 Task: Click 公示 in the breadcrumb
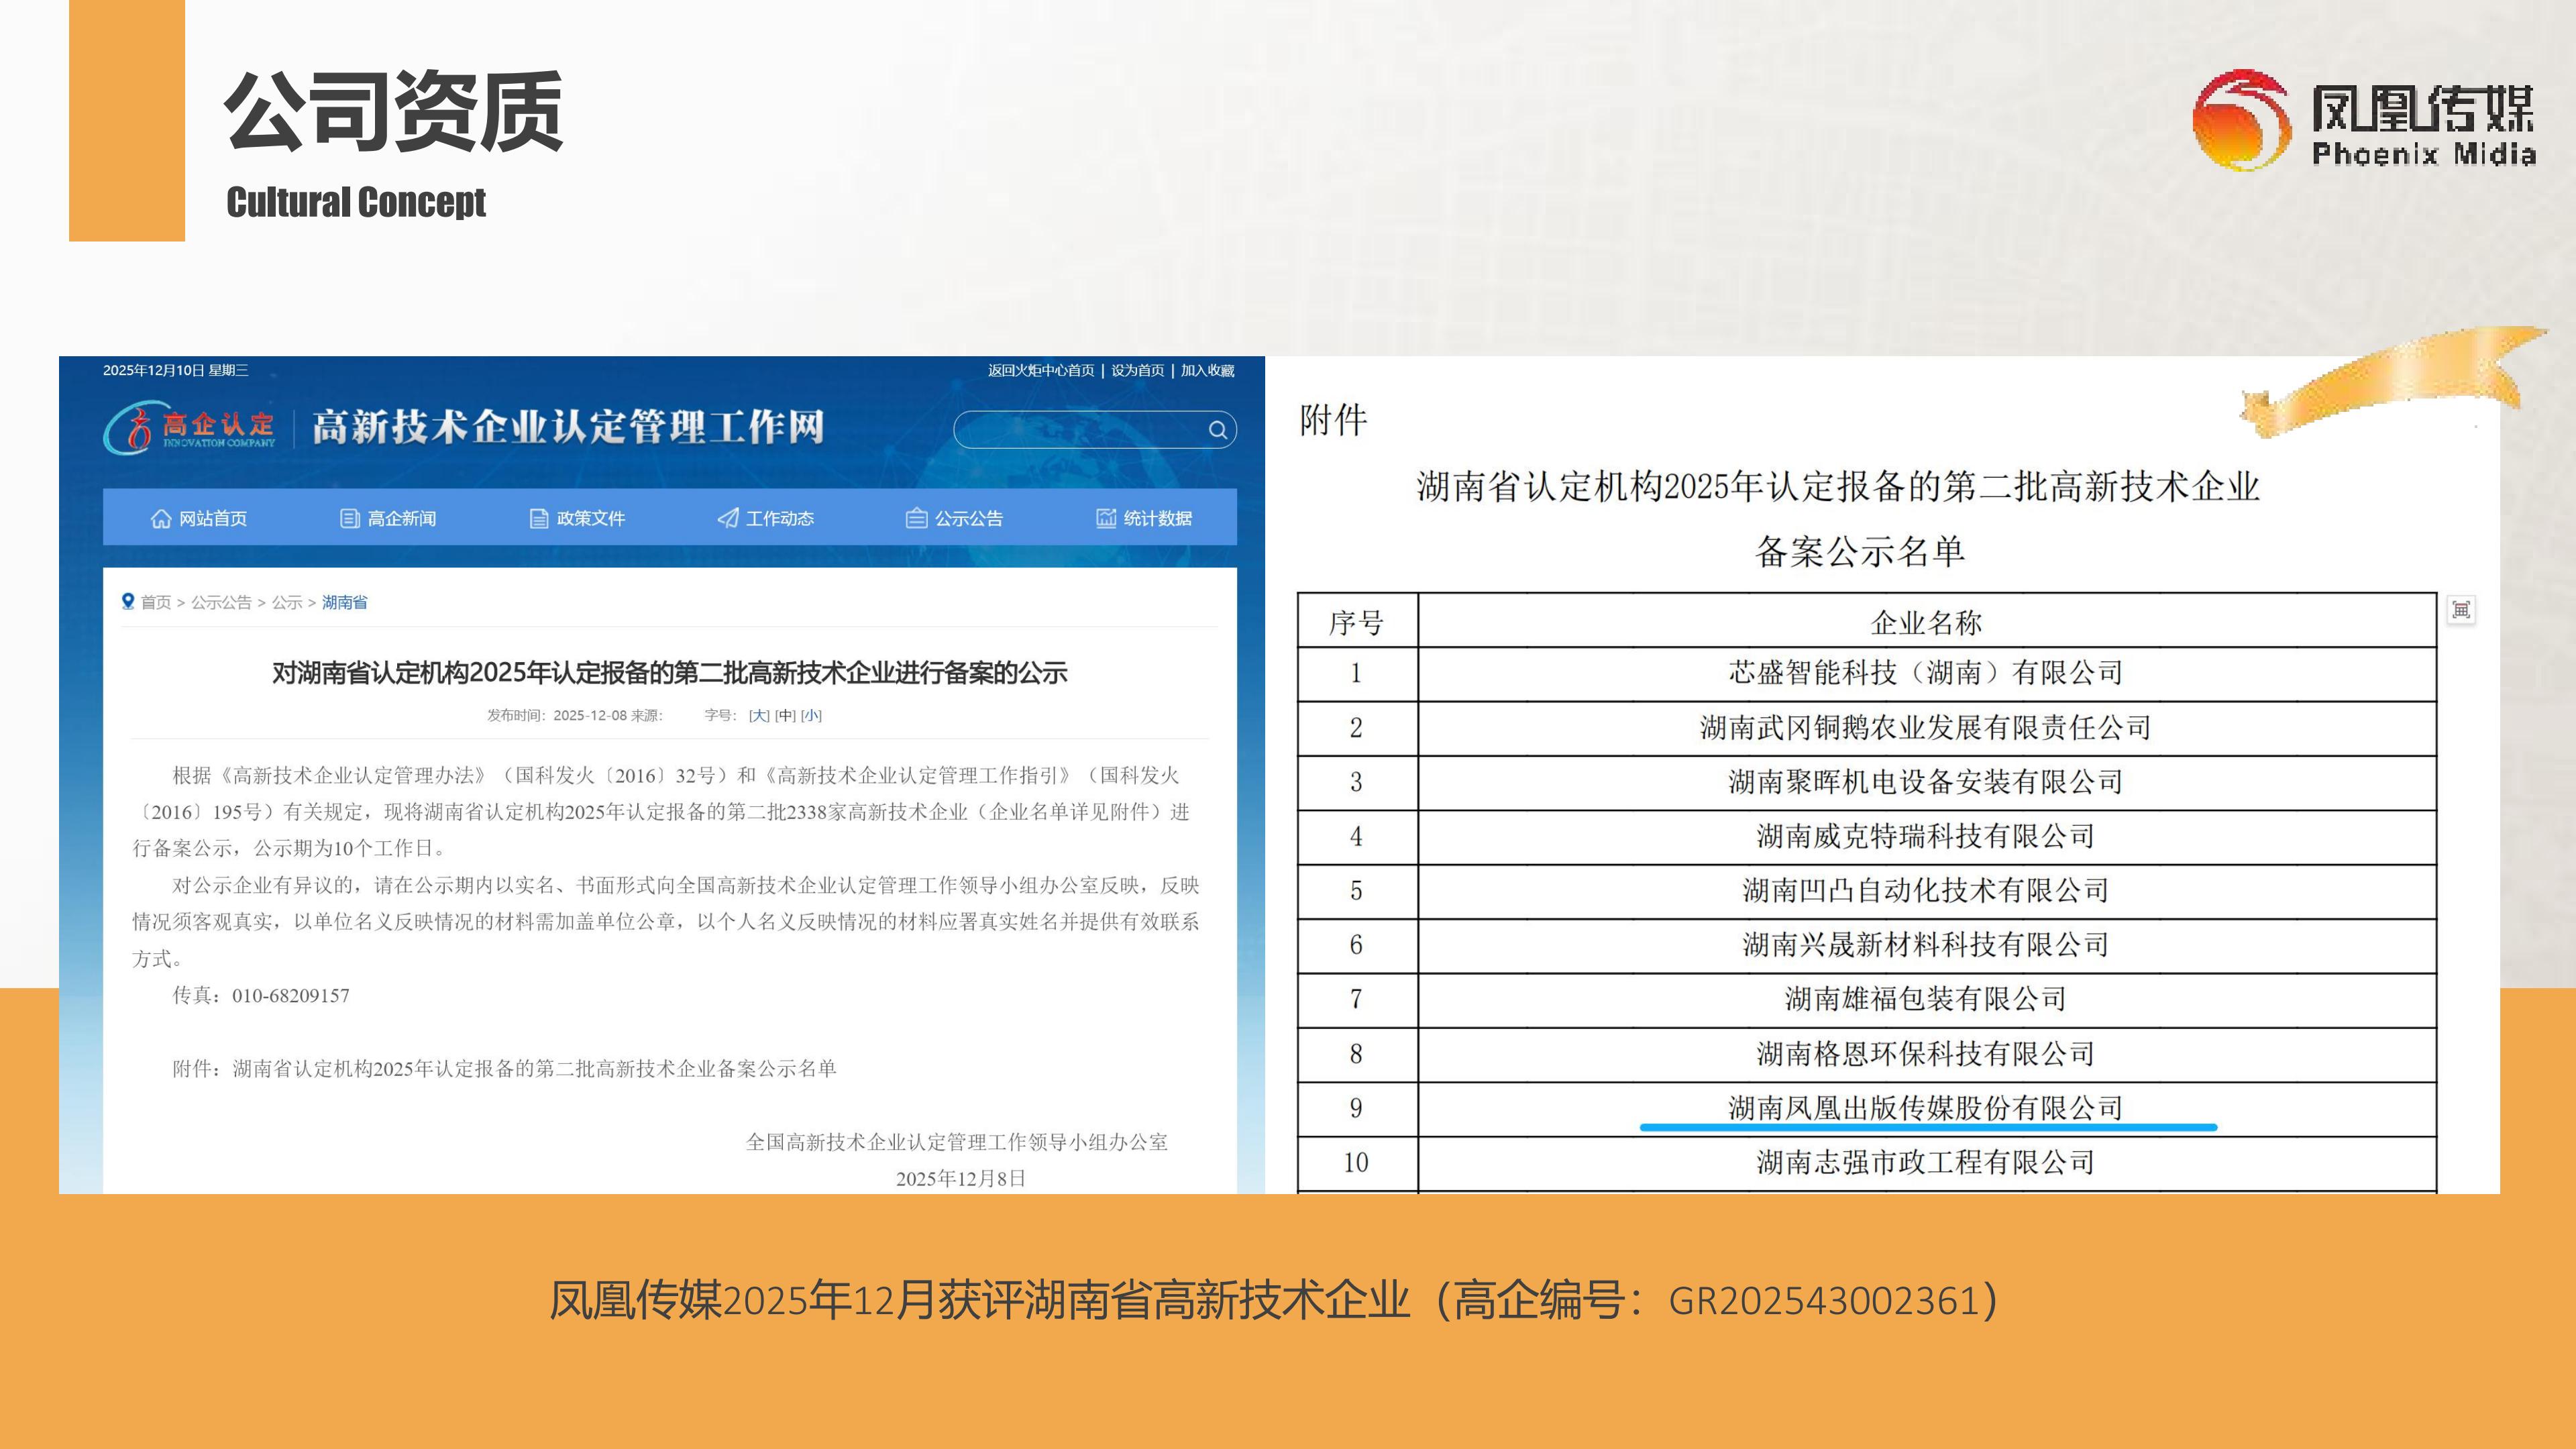tap(287, 602)
